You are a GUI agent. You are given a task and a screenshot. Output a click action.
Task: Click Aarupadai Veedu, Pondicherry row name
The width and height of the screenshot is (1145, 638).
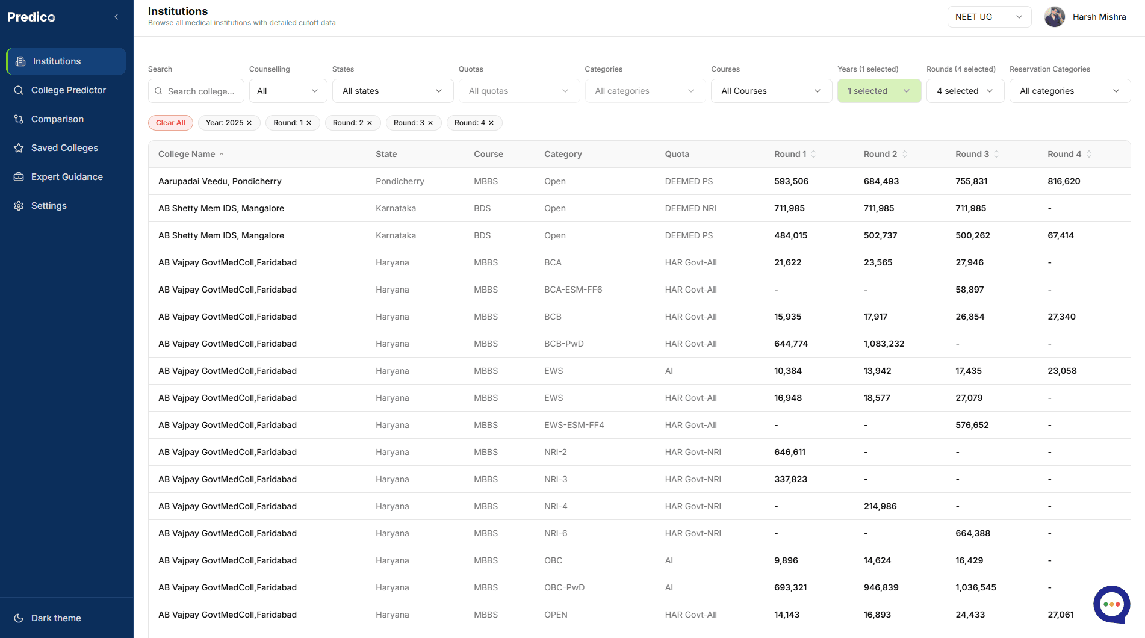220,181
